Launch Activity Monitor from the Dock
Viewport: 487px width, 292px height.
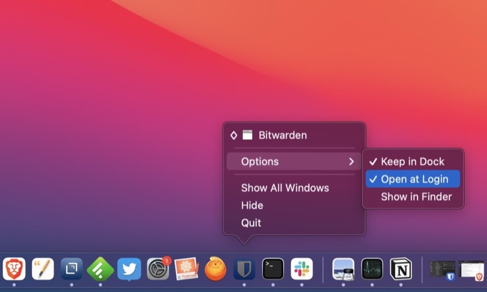click(372, 268)
